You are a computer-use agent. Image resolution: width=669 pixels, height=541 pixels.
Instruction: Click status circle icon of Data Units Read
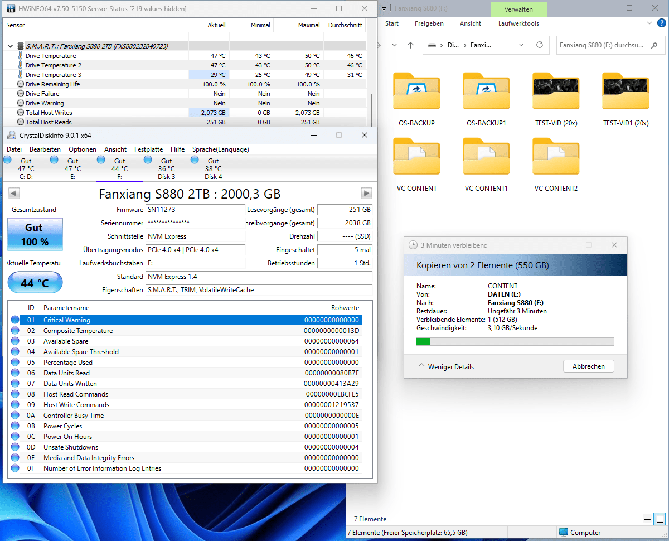pyautogui.click(x=14, y=373)
